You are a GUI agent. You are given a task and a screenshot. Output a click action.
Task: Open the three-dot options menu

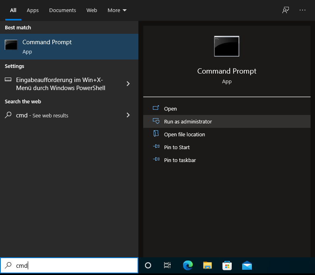tap(303, 10)
